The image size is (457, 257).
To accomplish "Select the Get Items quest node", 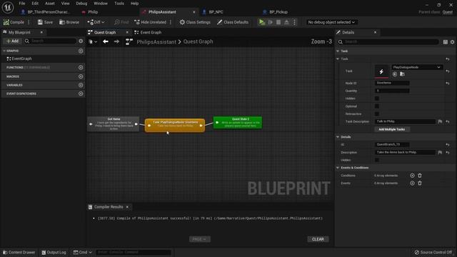I will (114, 124).
